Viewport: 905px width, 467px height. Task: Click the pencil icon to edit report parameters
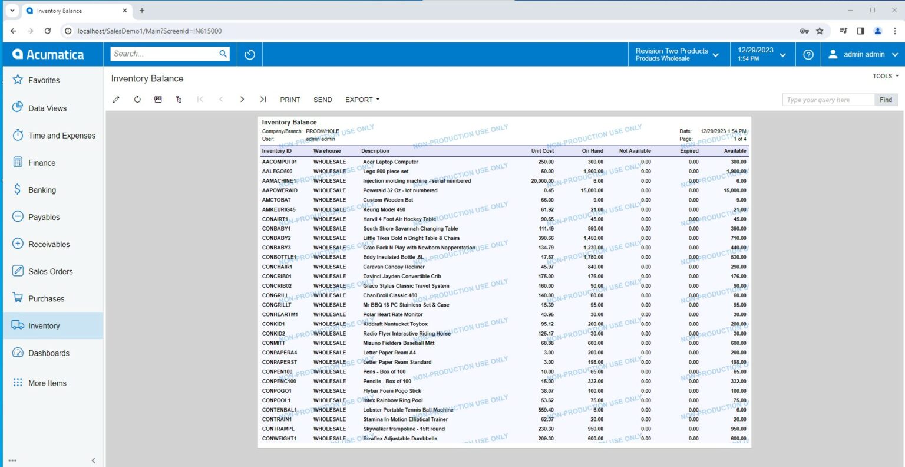[116, 100]
